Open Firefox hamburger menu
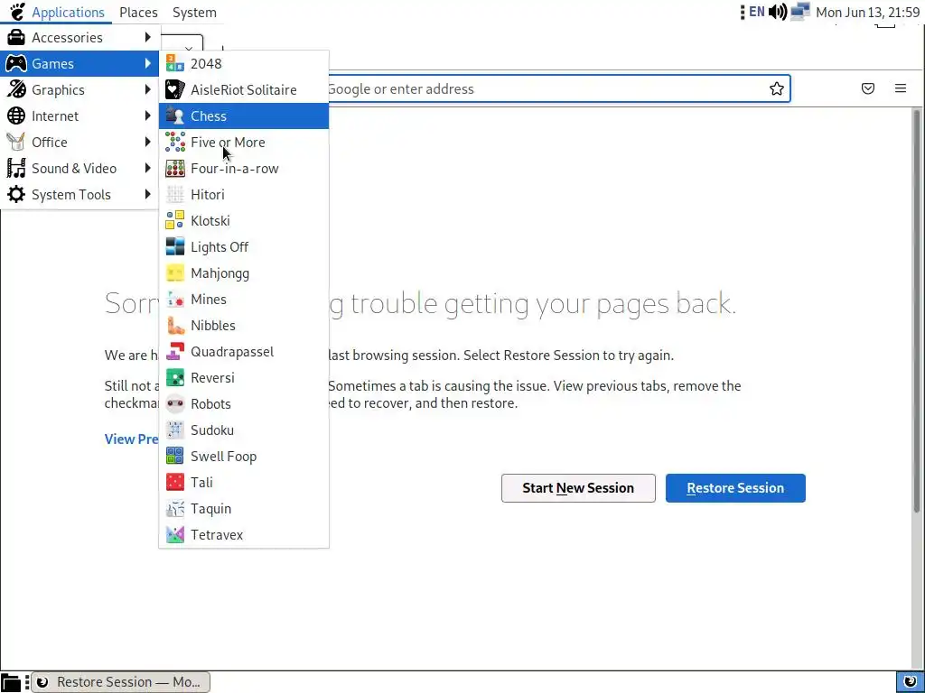Viewport: 925px width, 693px height. (x=901, y=88)
